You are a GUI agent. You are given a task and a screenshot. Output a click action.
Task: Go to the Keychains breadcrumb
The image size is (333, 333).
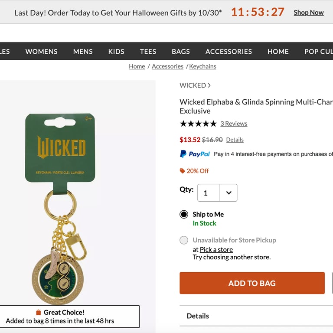[x=202, y=66]
